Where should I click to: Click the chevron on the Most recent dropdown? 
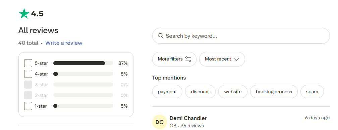point(237,59)
